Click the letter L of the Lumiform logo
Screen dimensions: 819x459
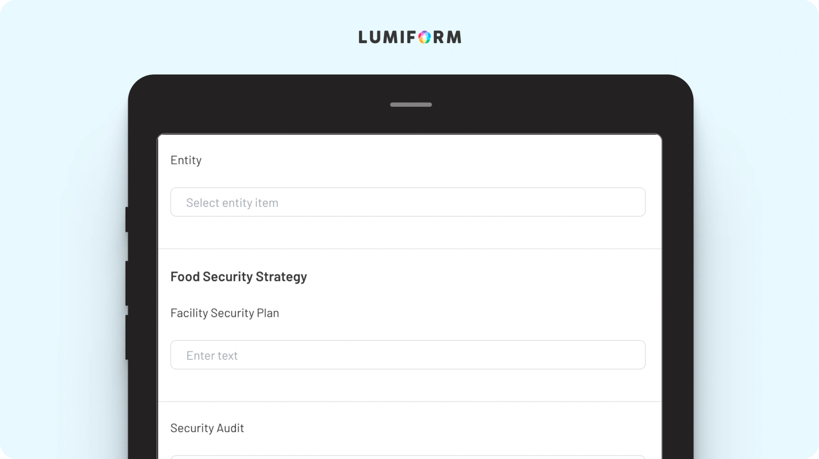click(x=363, y=37)
